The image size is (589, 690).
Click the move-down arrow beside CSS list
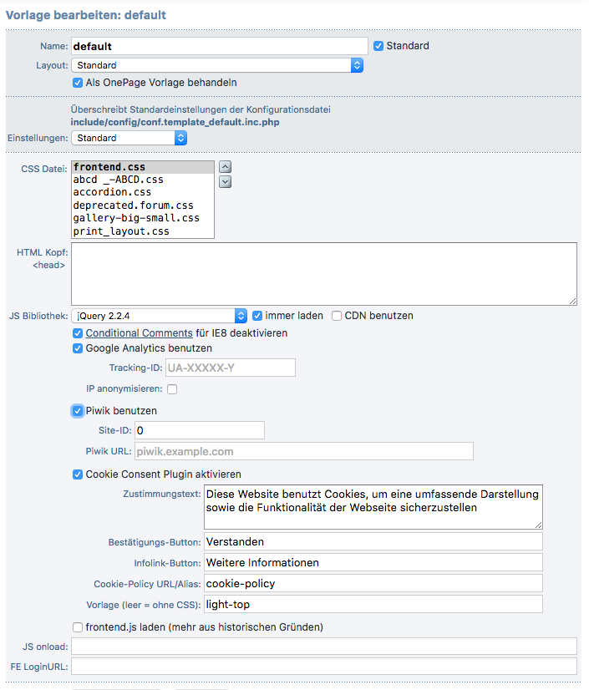pos(225,181)
